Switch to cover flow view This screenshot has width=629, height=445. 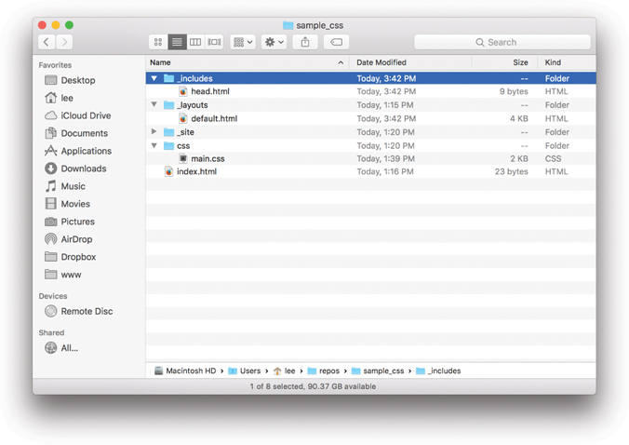[x=214, y=42]
